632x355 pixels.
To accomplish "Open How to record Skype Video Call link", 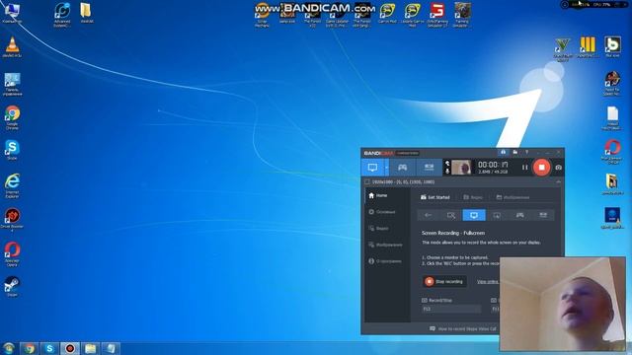I will 463,328.
